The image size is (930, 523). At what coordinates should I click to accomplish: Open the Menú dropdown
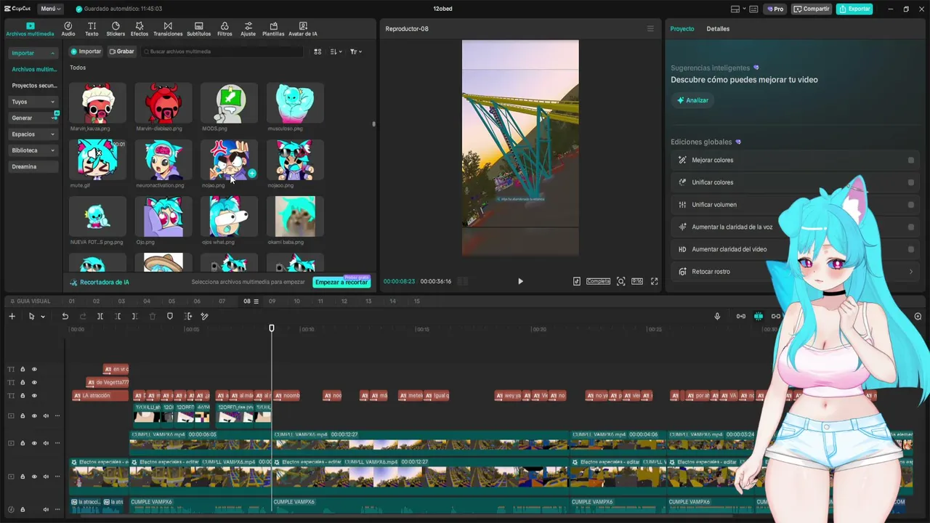(51, 9)
